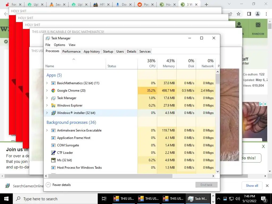272x204 pixels.
Task: Click the Task Manager taskbar button
Action: (198, 199)
